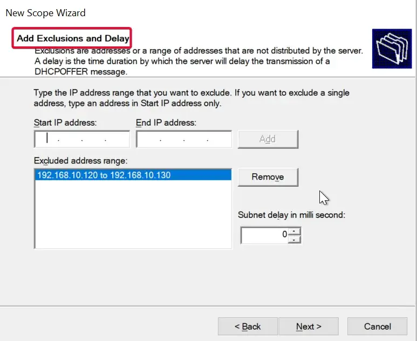
Task: Increase subnet delay with up arrow
Action: pyautogui.click(x=294, y=232)
